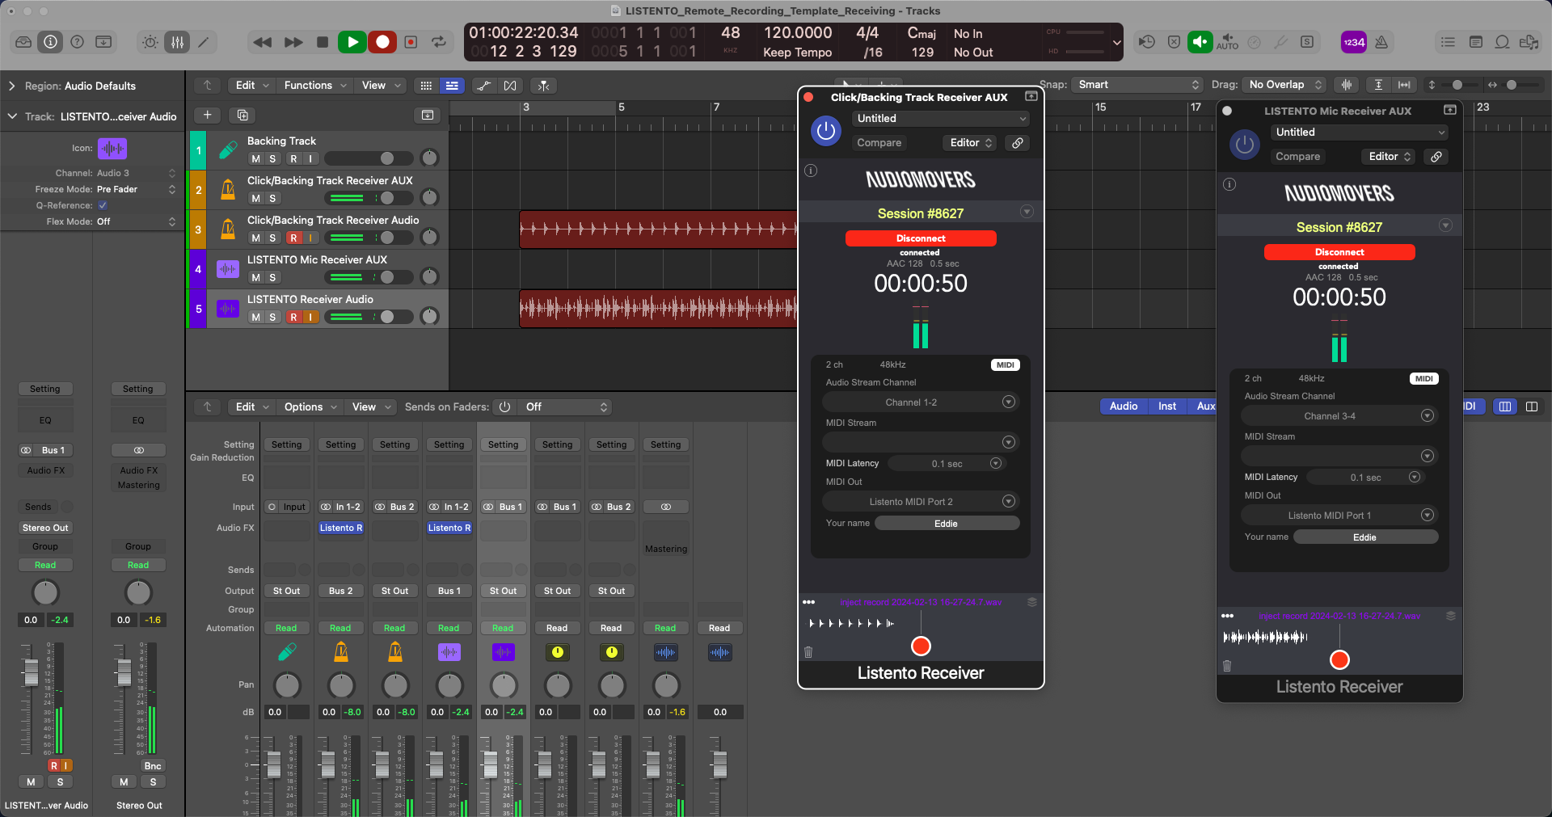
Task: Click the Add Track plus button
Action: [x=207, y=115]
